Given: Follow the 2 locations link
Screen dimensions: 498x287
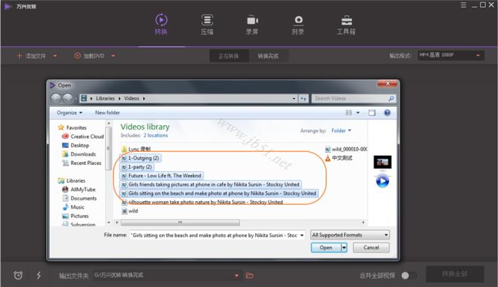Looking at the screenshot, I should click(156, 136).
